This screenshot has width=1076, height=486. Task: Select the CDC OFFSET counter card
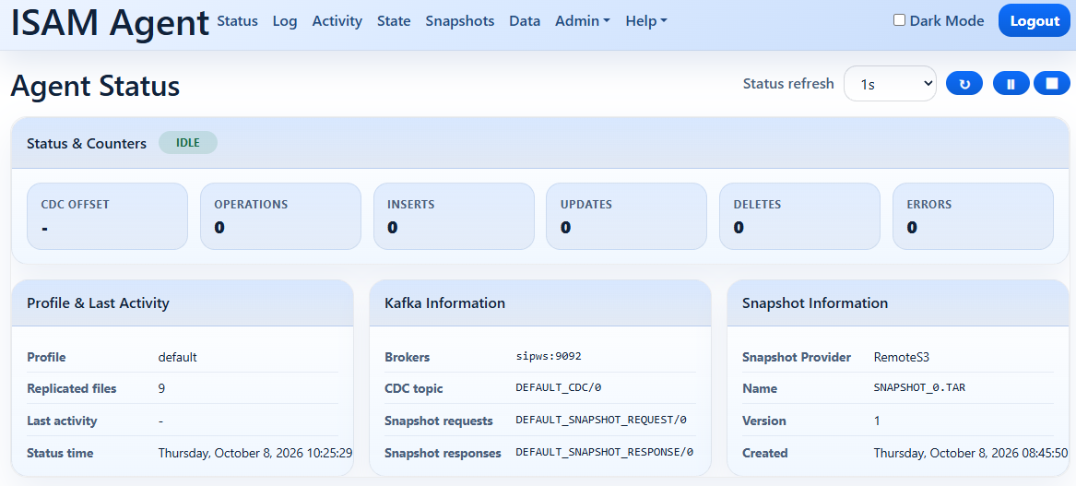pyautogui.click(x=107, y=216)
